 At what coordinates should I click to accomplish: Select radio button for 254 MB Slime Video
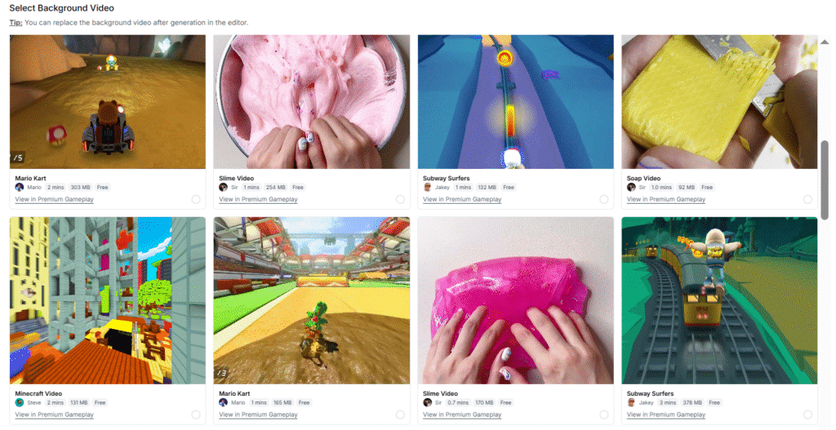point(400,199)
